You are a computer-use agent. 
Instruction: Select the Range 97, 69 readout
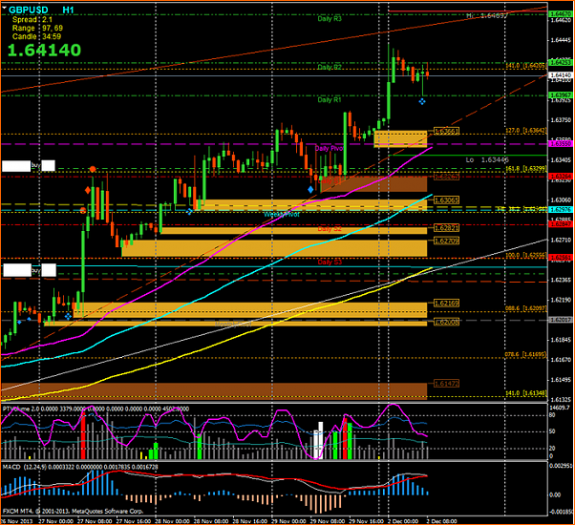coord(37,29)
